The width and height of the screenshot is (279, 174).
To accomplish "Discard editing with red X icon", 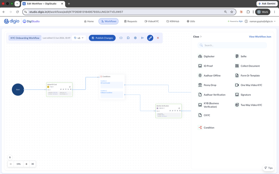I will pyautogui.click(x=158, y=38).
